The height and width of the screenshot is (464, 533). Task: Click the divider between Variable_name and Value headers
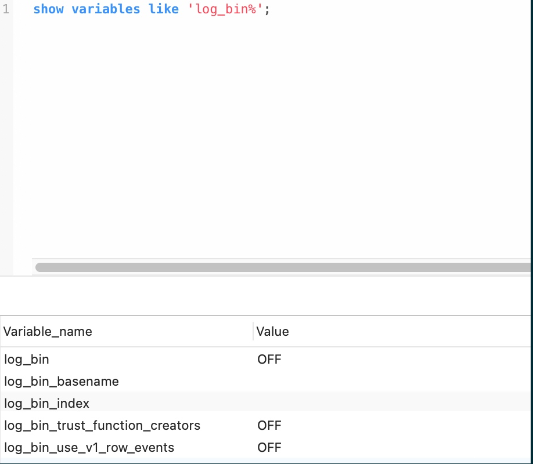[253, 332]
